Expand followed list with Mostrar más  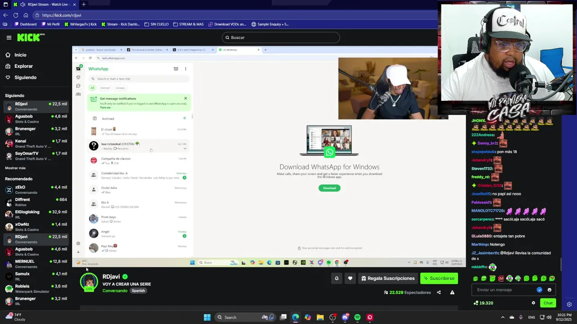pyautogui.click(x=15, y=168)
